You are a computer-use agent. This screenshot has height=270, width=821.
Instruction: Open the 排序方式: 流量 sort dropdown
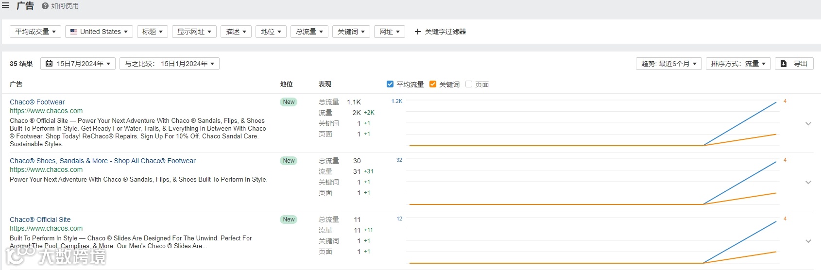point(738,64)
